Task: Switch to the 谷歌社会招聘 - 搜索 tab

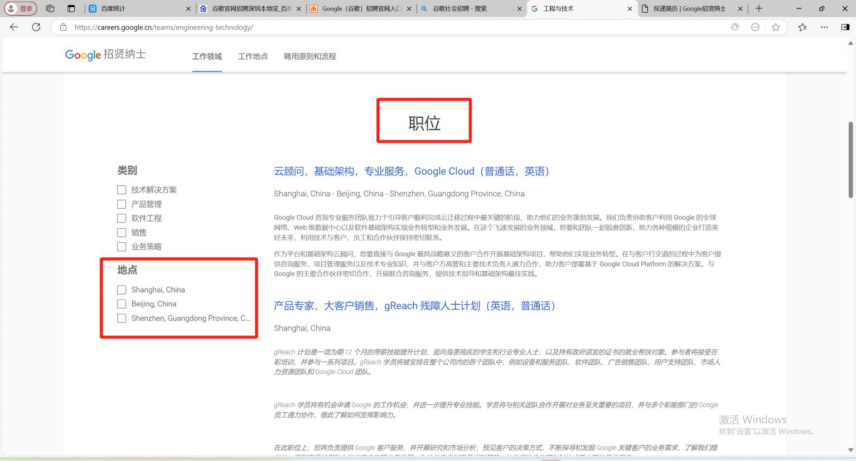Action: 471,9
